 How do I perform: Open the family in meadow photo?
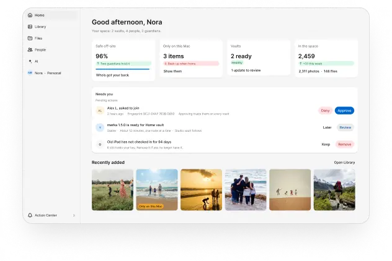click(x=112, y=190)
